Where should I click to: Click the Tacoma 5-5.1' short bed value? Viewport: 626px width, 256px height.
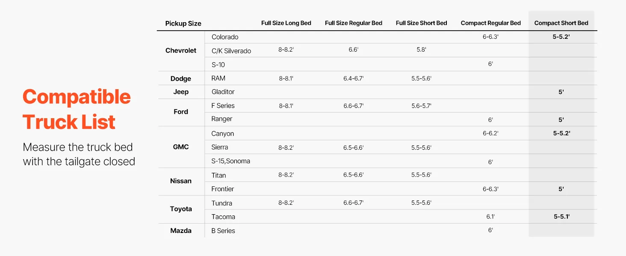tap(561, 217)
